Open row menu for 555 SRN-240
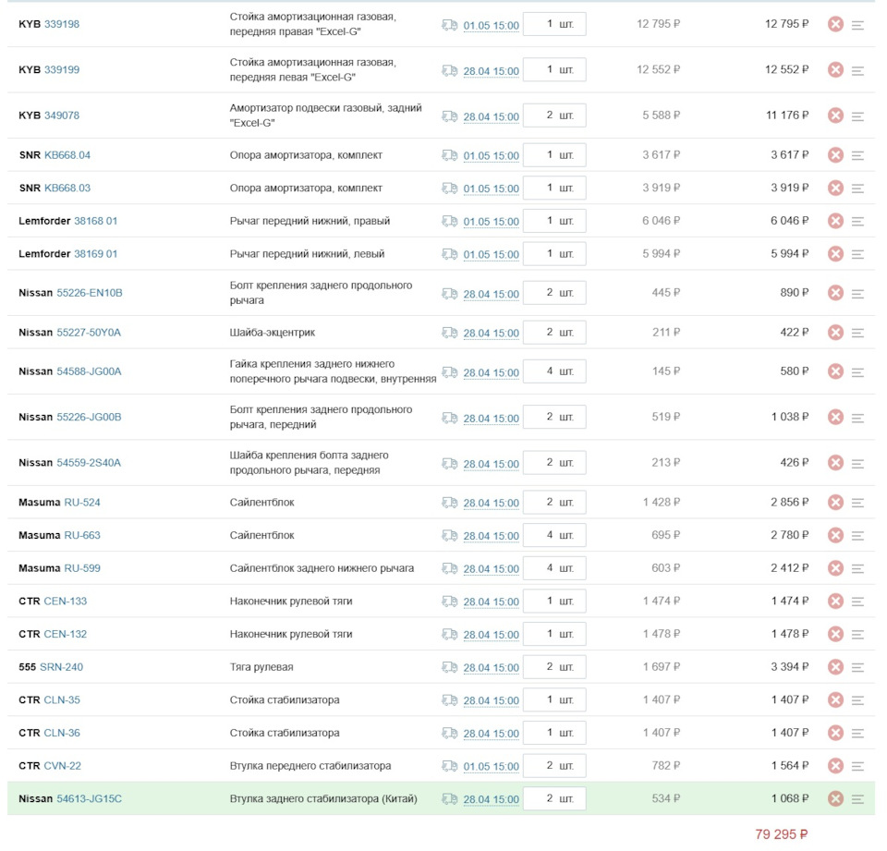The image size is (887, 851). 857,667
